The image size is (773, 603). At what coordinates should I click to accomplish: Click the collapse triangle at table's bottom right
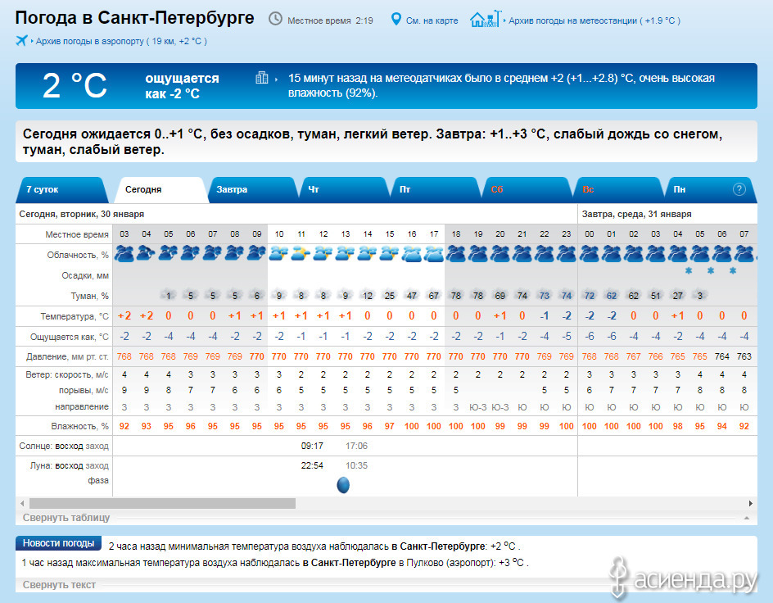[x=747, y=518]
